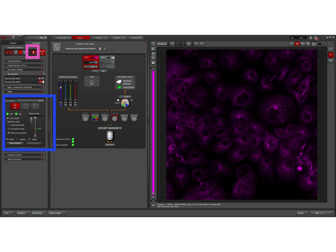Screen dimensions: 336x252
Task: Open the load/save setting name dropdown
Action: [80, 49]
